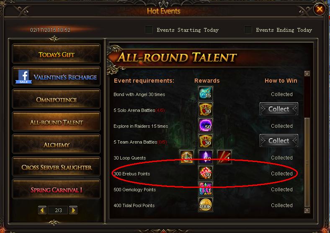The width and height of the screenshot is (330, 233).
Task: Open the Today's Gift event tab
Action: click(x=57, y=55)
